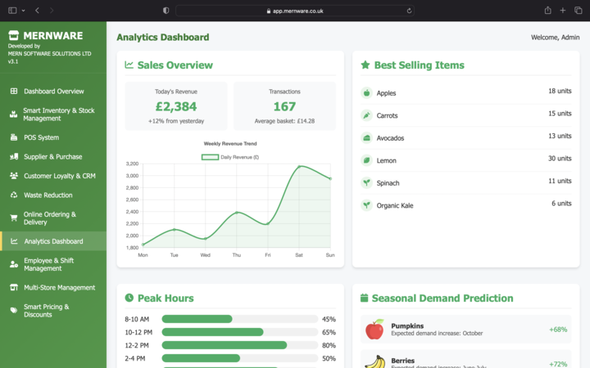Click the Avocados row icon

click(x=366, y=138)
